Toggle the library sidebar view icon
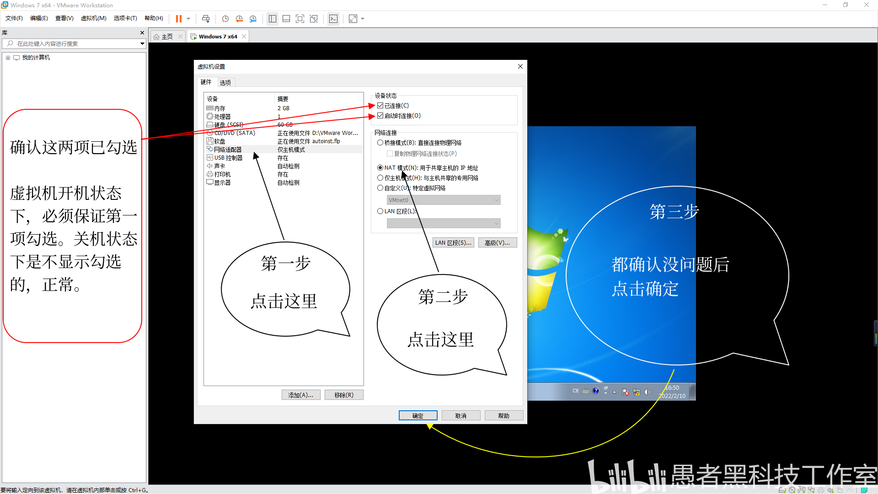Screen dimensions: 878x494 pos(273,19)
